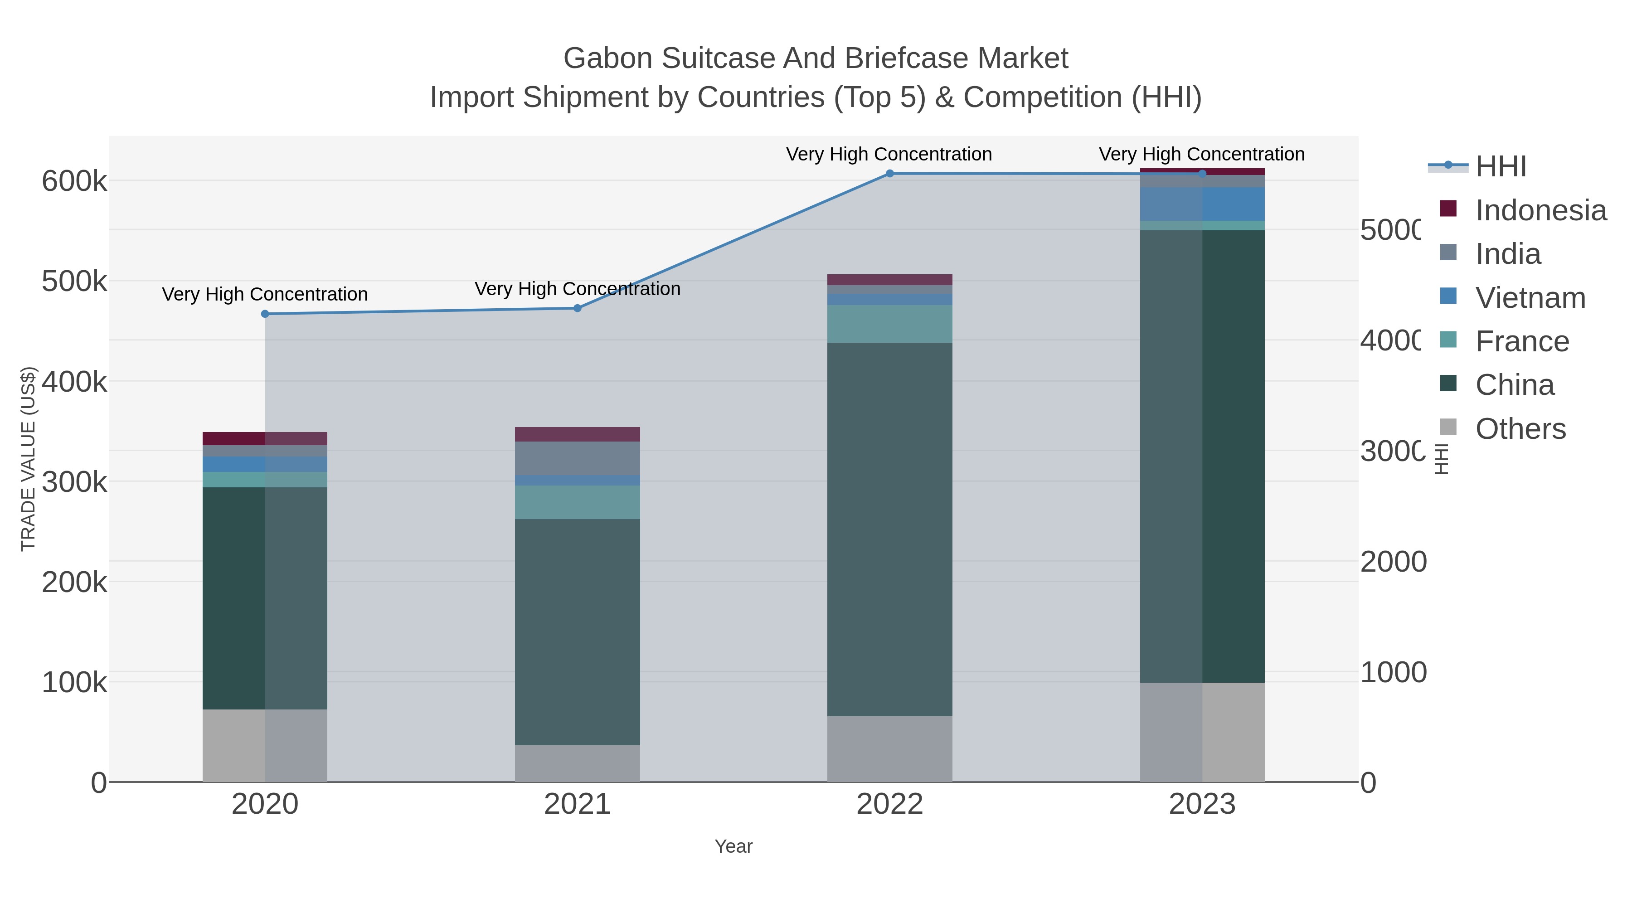The width and height of the screenshot is (1632, 918).
Task: Click the Import Shipment by Countries subtitle
Action: coord(816,97)
